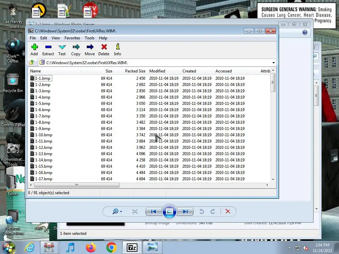
Task: Open the Help menu
Action: [x=103, y=38]
